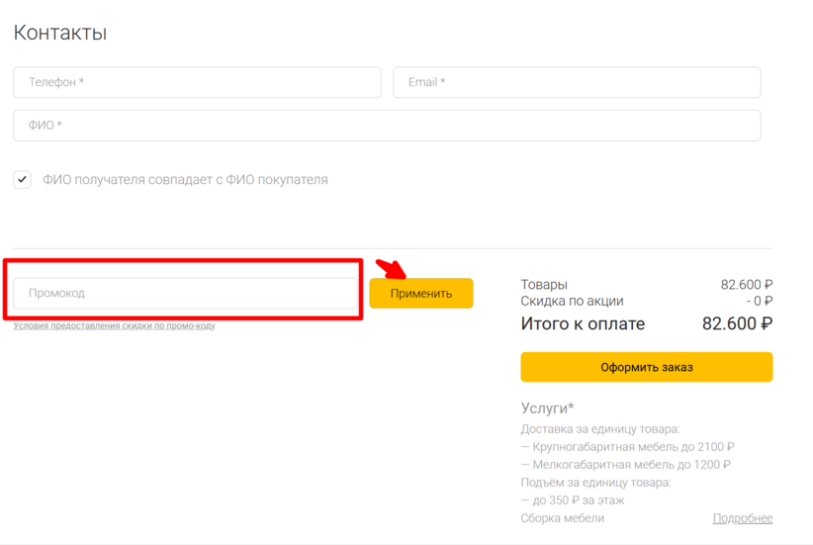
Task: Click the Скидка по акции label
Action: coord(572,301)
